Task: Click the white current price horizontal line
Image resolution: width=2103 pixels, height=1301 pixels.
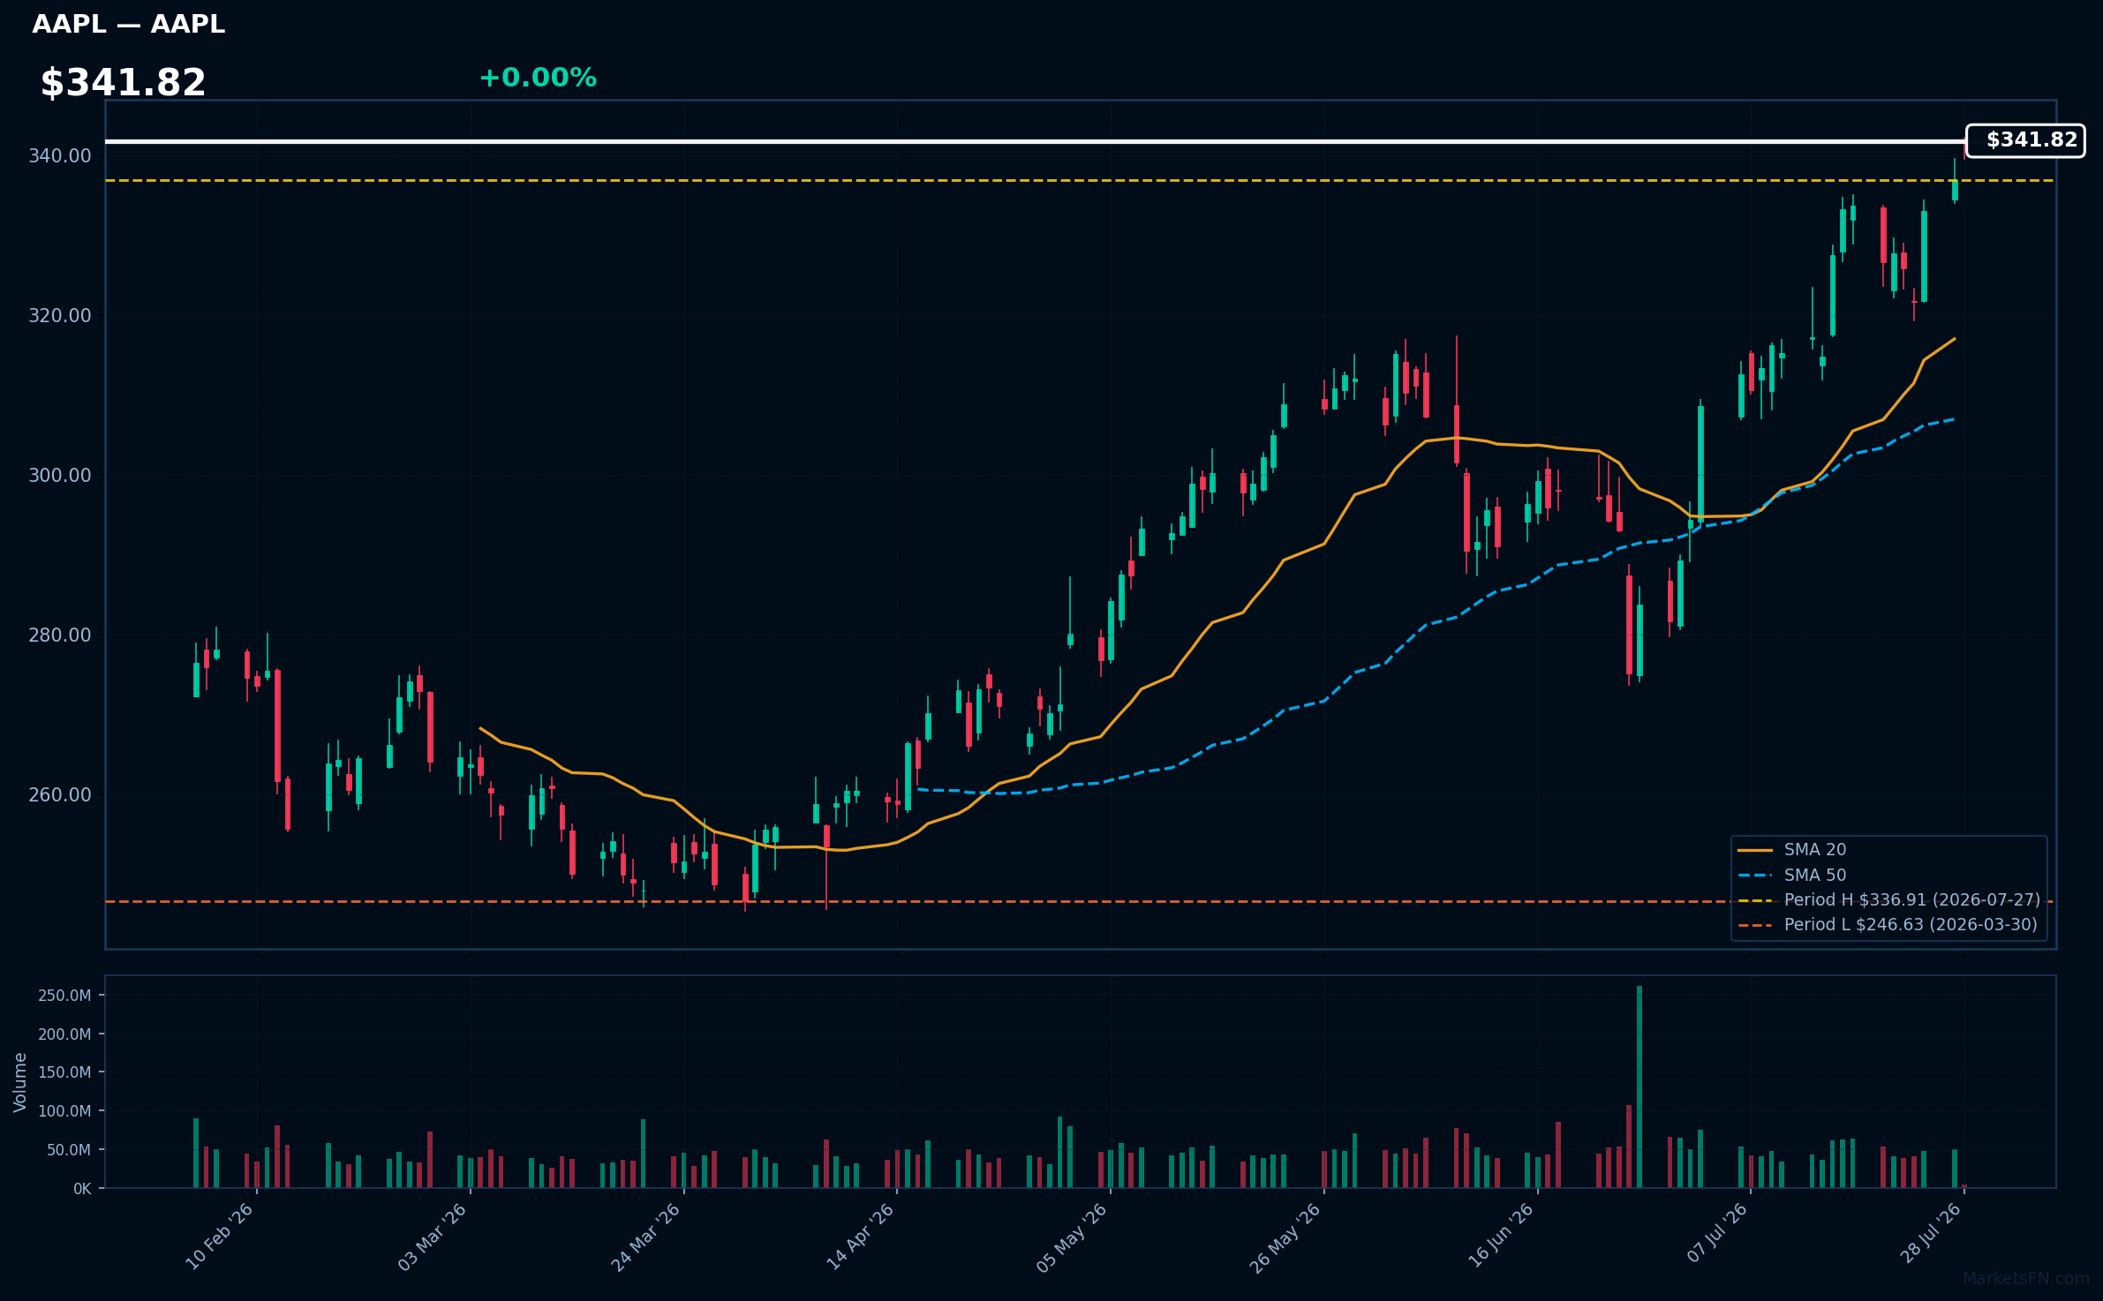Action: coord(1035,141)
